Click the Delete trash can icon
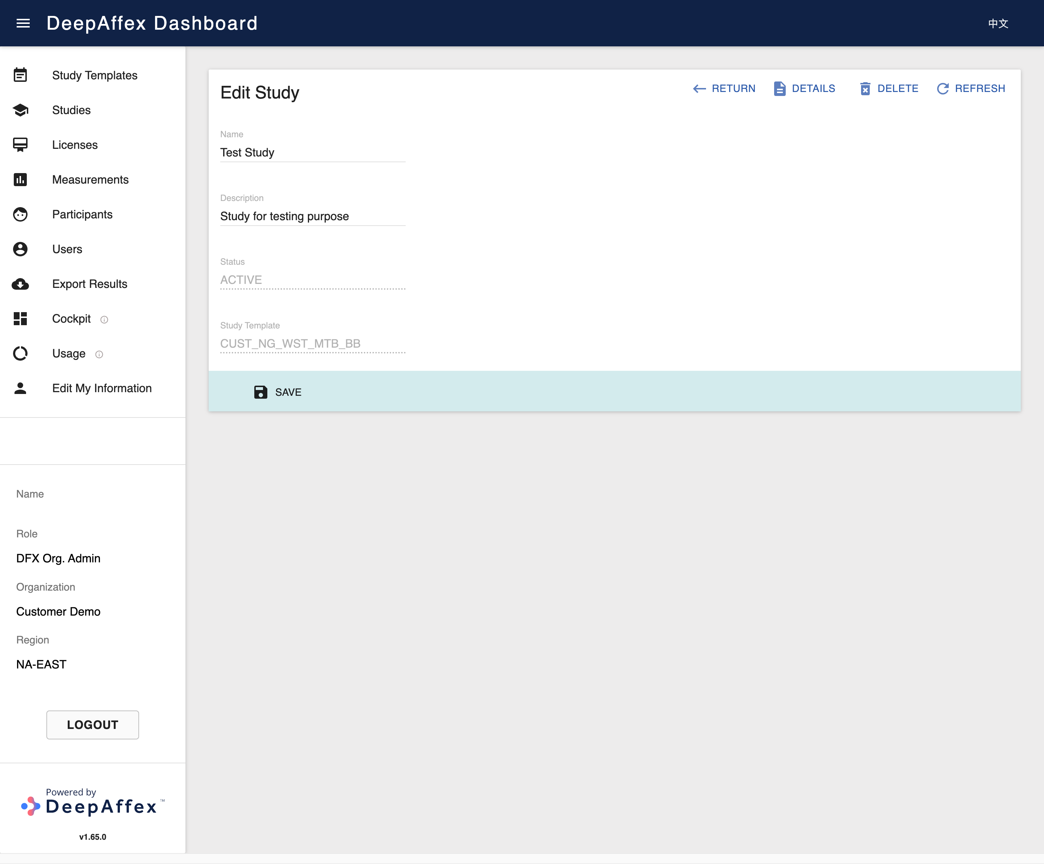 (865, 88)
